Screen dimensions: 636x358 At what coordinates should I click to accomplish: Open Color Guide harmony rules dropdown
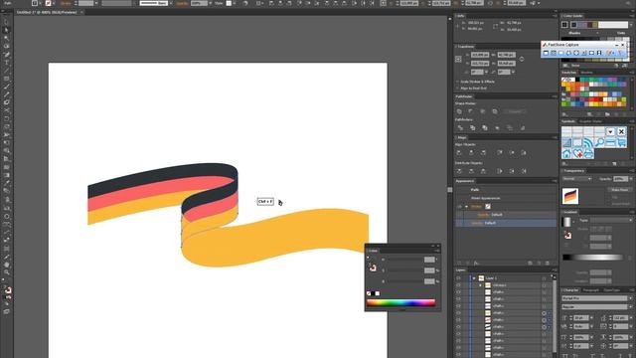[x=630, y=25]
